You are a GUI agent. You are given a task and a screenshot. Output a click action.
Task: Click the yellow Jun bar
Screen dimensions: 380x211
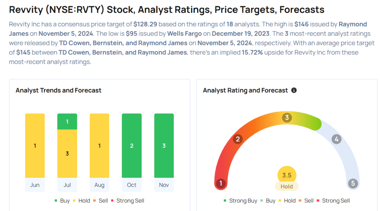coord(35,146)
